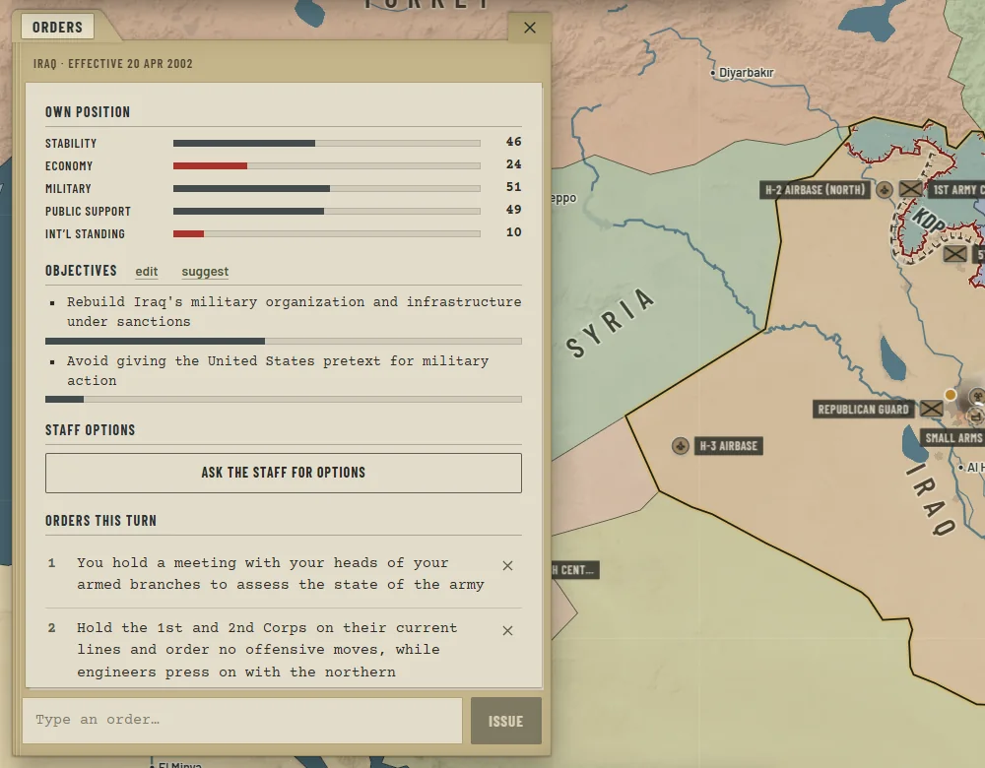Select the orange marker near Republican Guard
985x768 pixels.
(951, 395)
